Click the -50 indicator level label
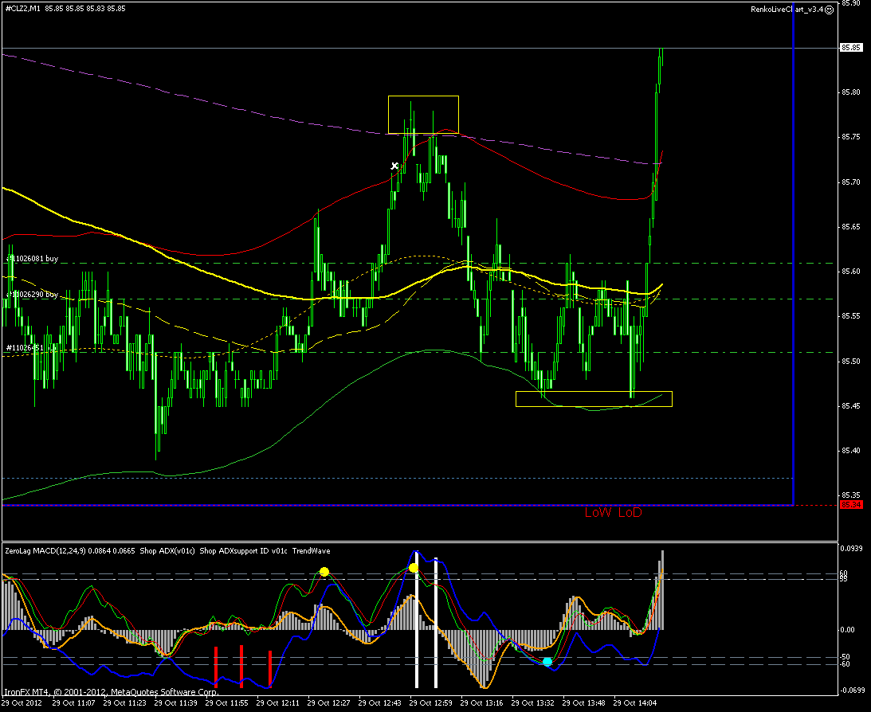Screen dimensions: 871x712 point(845,657)
